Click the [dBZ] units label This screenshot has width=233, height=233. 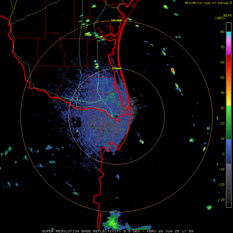click(x=220, y=18)
